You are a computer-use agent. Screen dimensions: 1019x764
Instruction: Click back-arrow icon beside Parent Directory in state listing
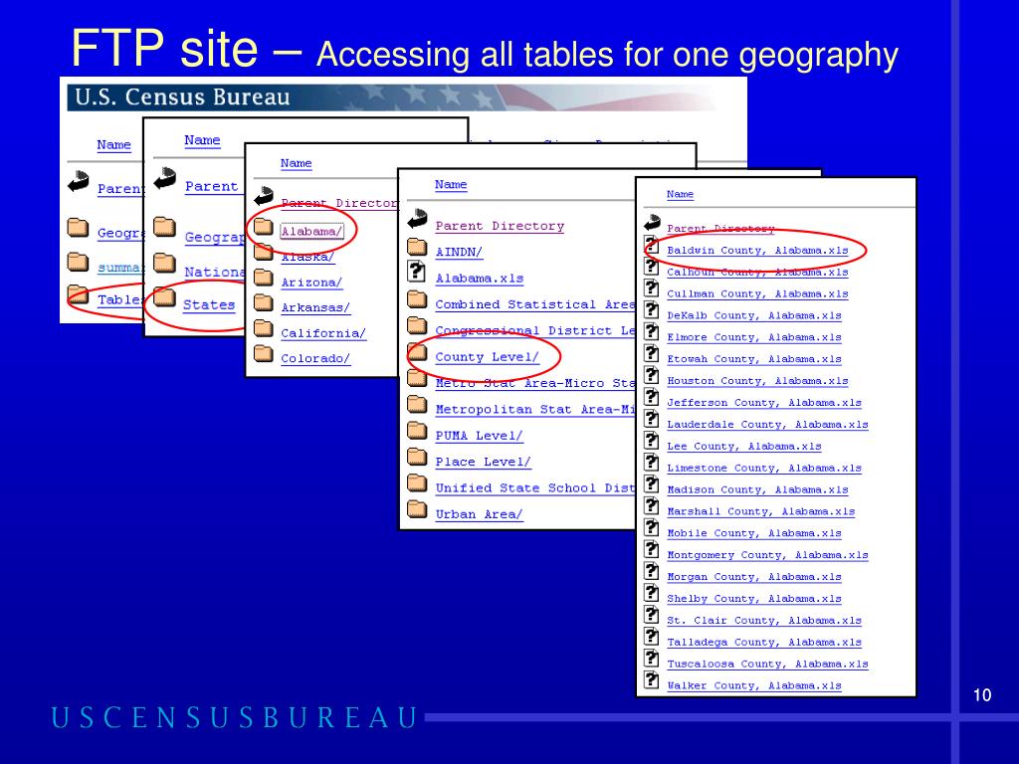coord(264,196)
